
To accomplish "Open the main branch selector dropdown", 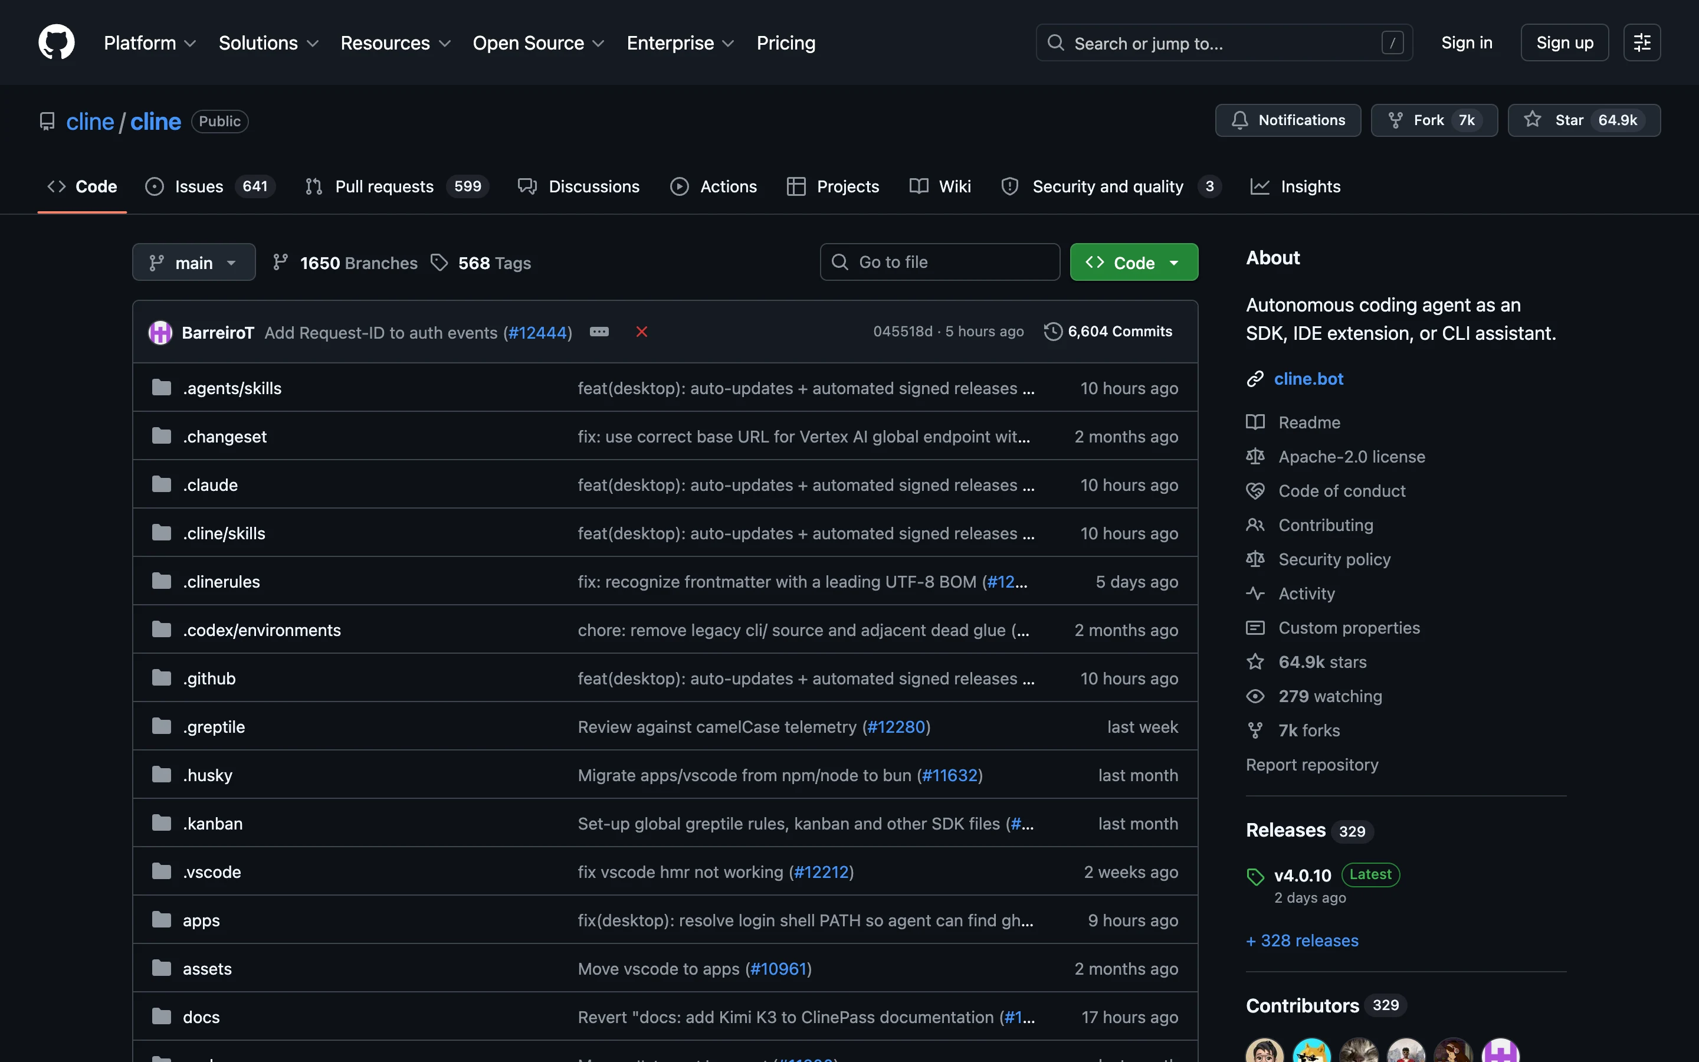I will 193,262.
